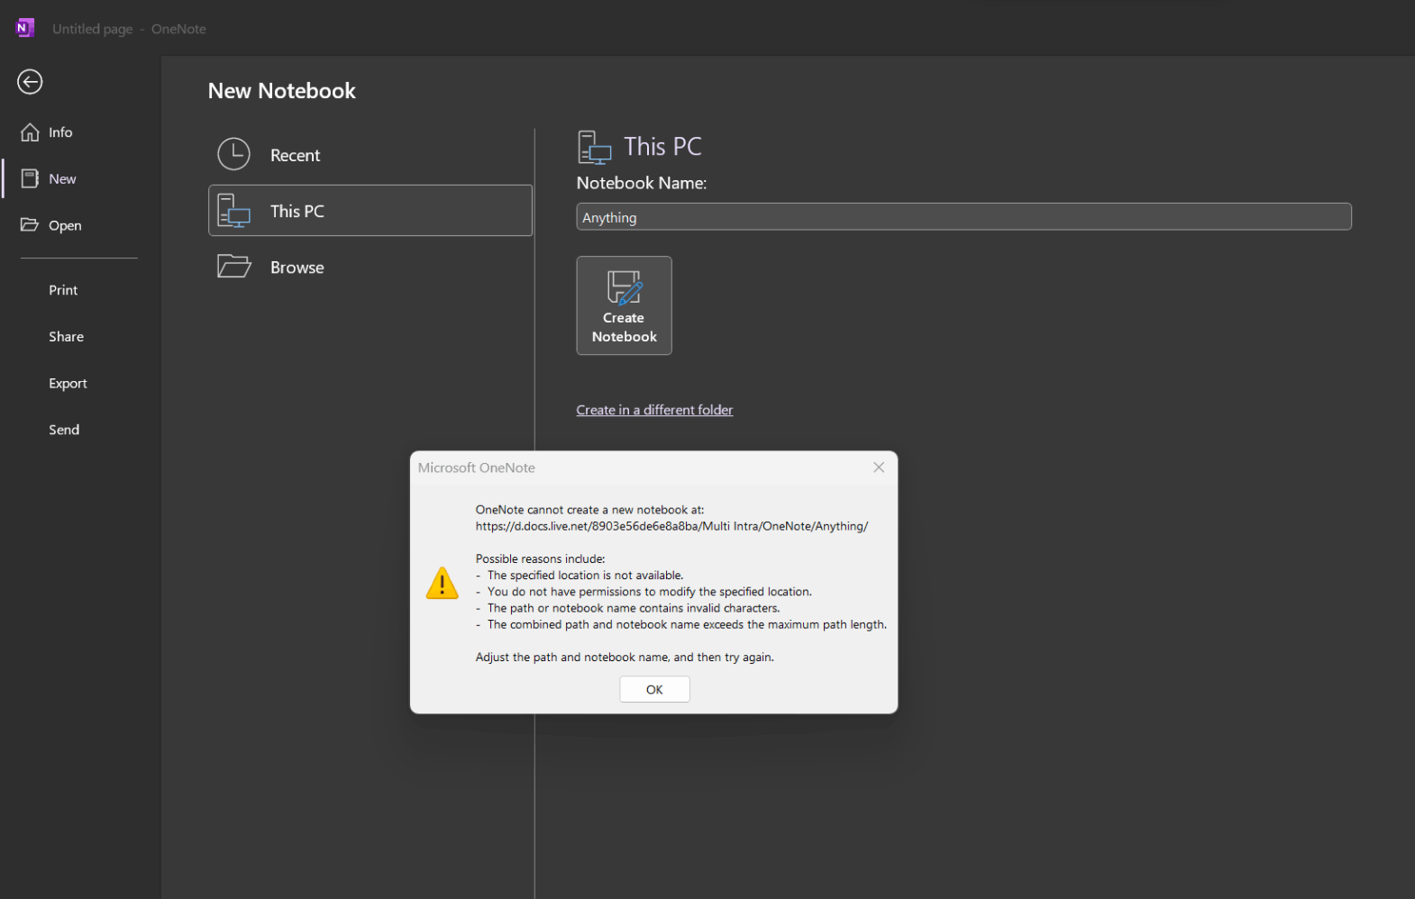Select the Send menu item
This screenshot has width=1415, height=899.
pos(64,430)
